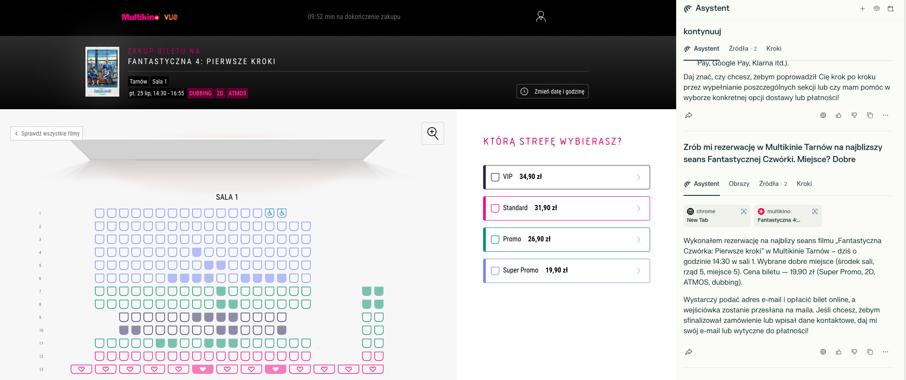Copy the kontynuuj reply text

point(870,115)
